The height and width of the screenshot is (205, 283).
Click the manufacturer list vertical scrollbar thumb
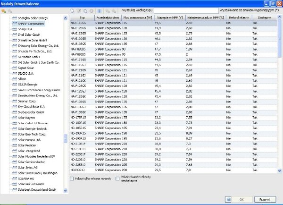click(66, 138)
